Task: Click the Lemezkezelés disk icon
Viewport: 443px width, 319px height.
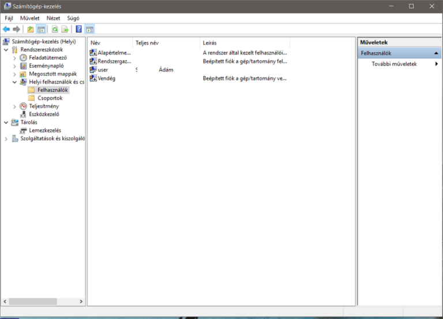Action: (x=23, y=130)
